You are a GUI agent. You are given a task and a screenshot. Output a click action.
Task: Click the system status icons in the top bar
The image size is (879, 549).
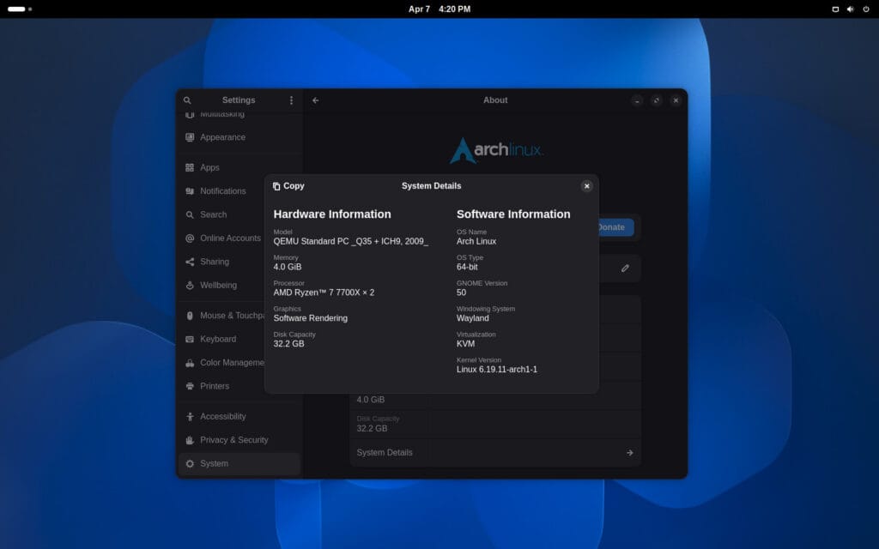coord(851,9)
